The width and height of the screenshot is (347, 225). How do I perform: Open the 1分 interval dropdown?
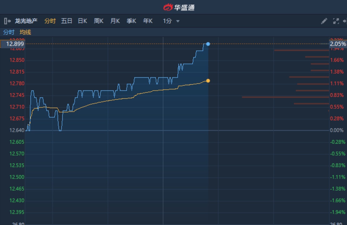(168, 21)
